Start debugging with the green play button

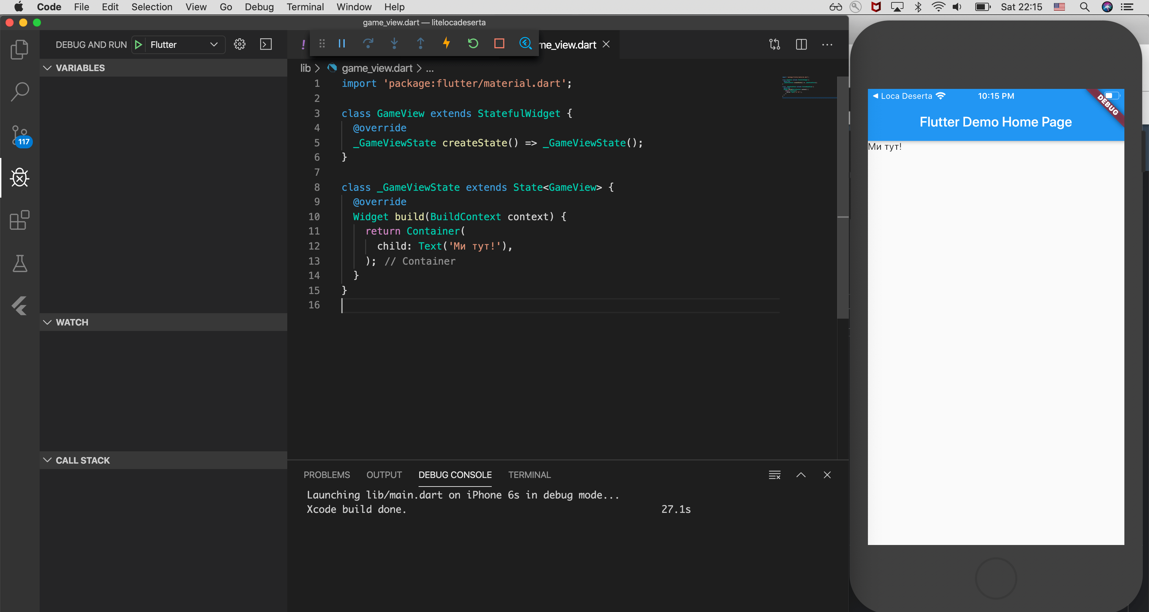point(138,44)
